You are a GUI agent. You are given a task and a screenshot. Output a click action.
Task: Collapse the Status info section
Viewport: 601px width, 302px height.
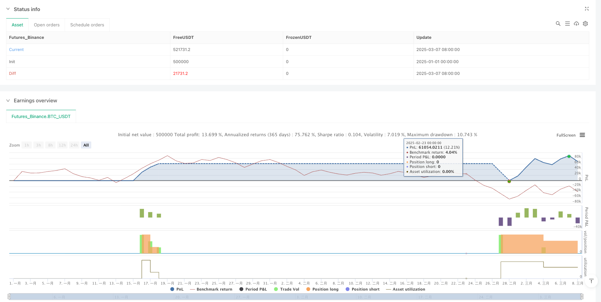pyautogui.click(x=8, y=9)
